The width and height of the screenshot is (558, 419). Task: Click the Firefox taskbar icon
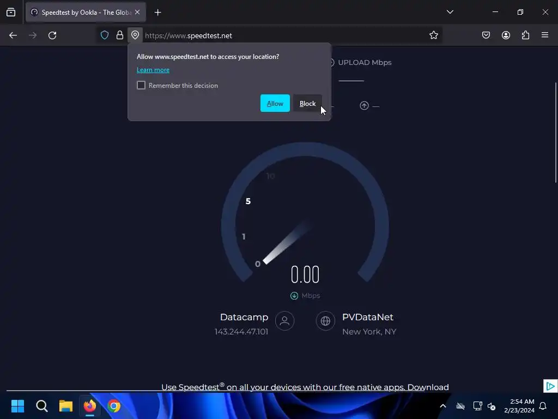(90, 406)
